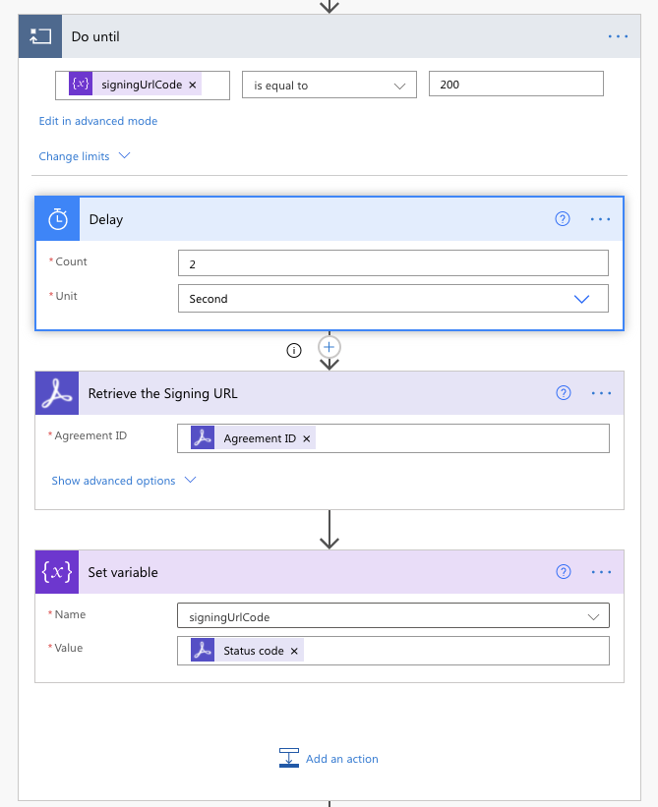658x807 pixels.
Task: Click the Delay Count input field
Action: click(x=392, y=263)
